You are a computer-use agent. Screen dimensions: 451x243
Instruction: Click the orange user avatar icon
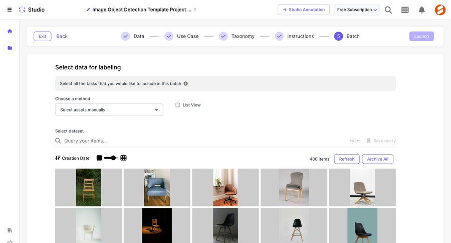[x=440, y=10]
